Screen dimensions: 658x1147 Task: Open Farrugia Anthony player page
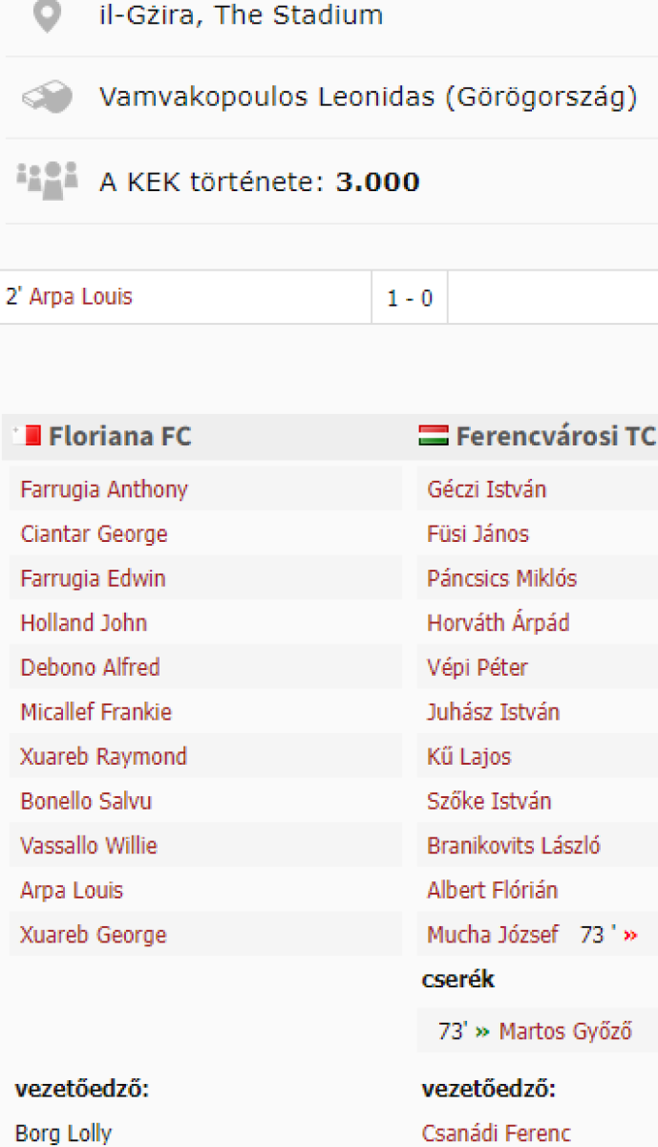click(x=104, y=489)
